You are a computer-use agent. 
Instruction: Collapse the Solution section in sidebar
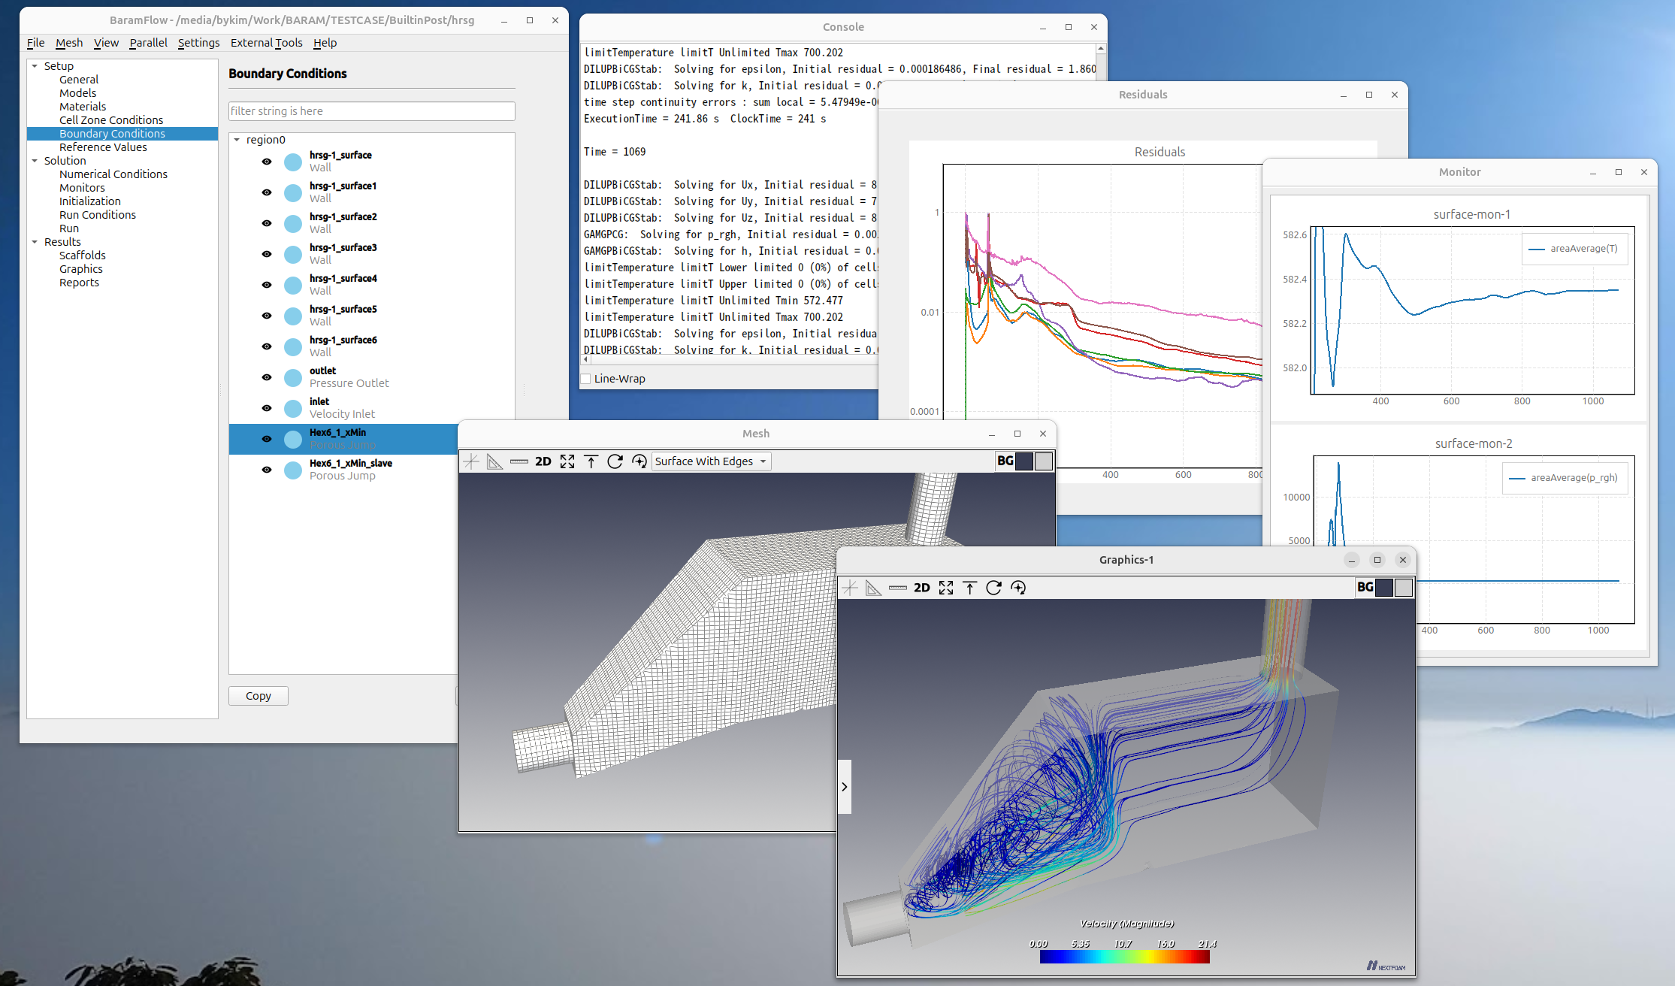pos(35,161)
